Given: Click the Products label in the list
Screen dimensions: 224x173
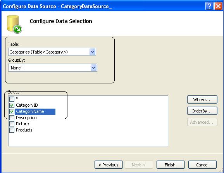Looking at the screenshot, I should [24, 130].
